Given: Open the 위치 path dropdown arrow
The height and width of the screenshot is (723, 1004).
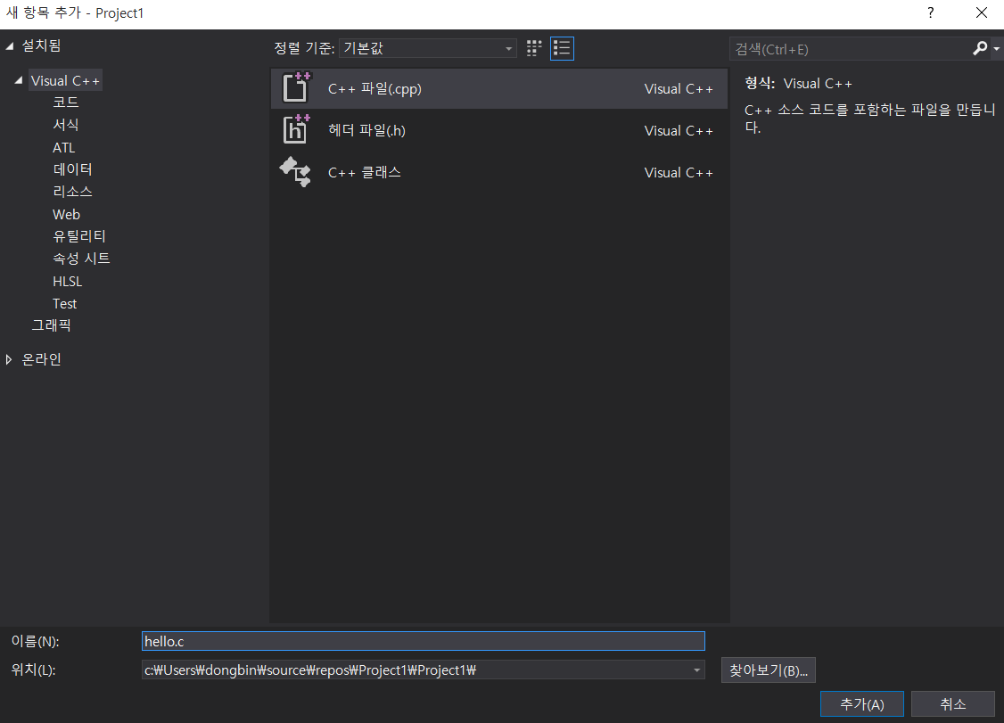Looking at the screenshot, I should (x=696, y=670).
